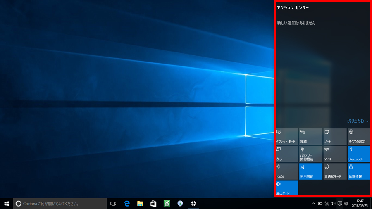Click the Task View taskbar icon

(x=113, y=204)
